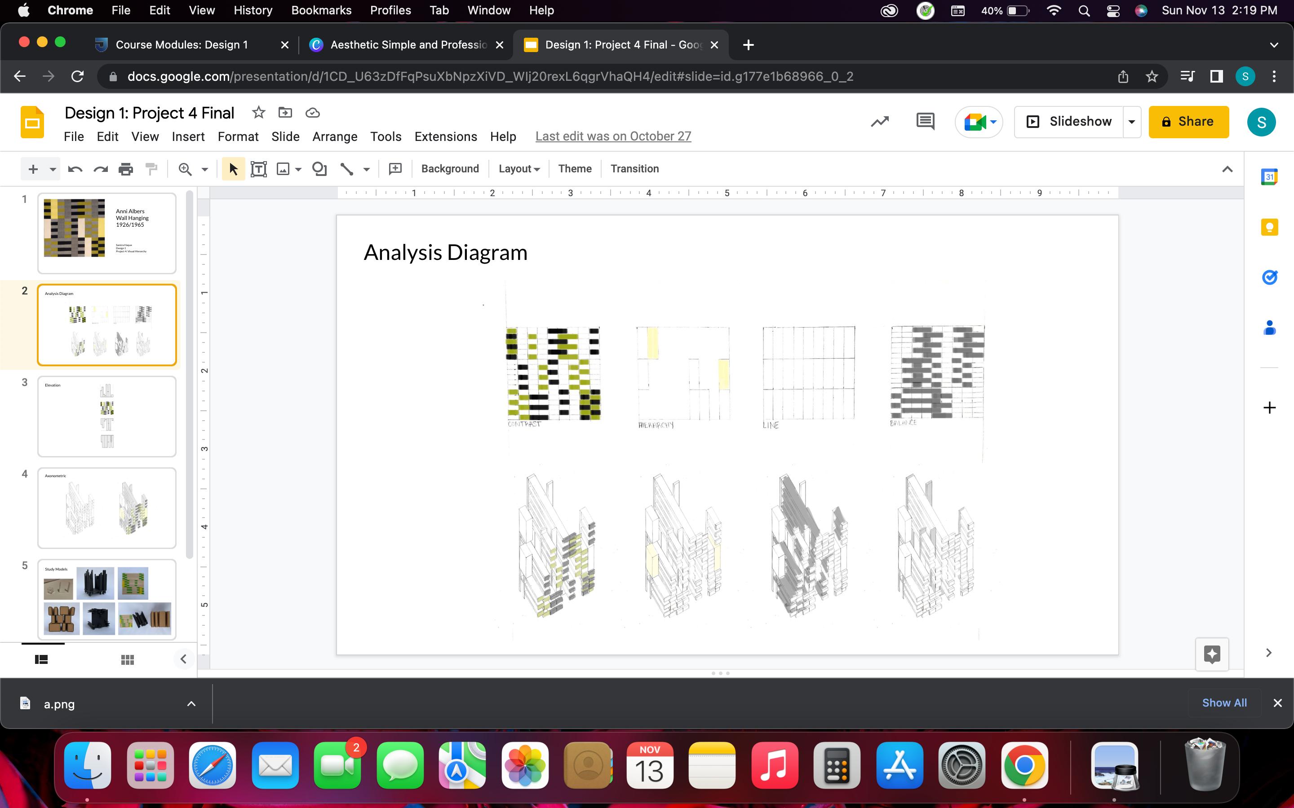Open the Arrange menu
Image resolution: width=1294 pixels, height=808 pixels.
tap(334, 137)
